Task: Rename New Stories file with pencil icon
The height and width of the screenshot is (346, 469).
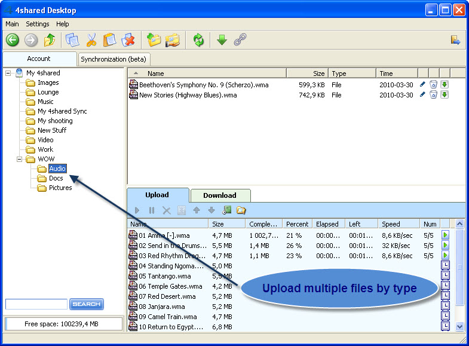Action: point(422,95)
